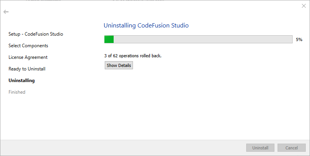
Task: Click the bold Uninstalling step
Action: (22, 81)
